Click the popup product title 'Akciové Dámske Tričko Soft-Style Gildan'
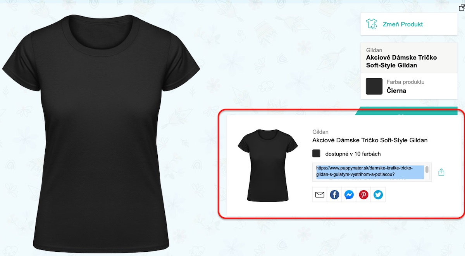This screenshot has height=256, width=465. pyautogui.click(x=370, y=140)
